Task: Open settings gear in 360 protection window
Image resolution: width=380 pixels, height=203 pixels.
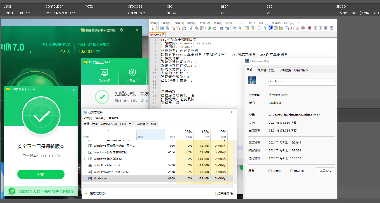Action: point(121,30)
